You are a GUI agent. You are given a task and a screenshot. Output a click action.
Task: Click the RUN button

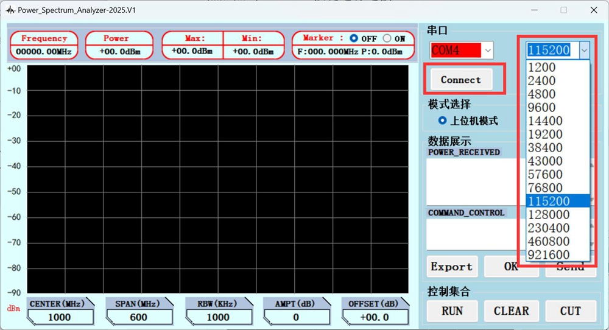pos(452,311)
